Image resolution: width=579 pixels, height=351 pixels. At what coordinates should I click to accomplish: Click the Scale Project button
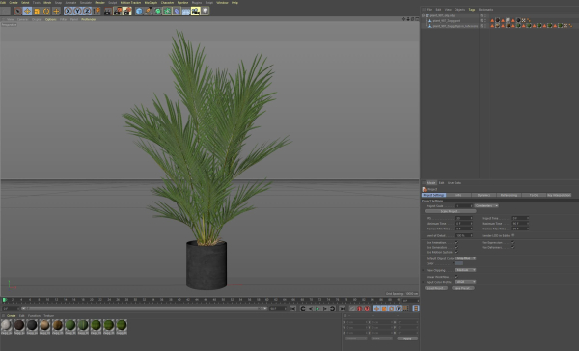450,211
